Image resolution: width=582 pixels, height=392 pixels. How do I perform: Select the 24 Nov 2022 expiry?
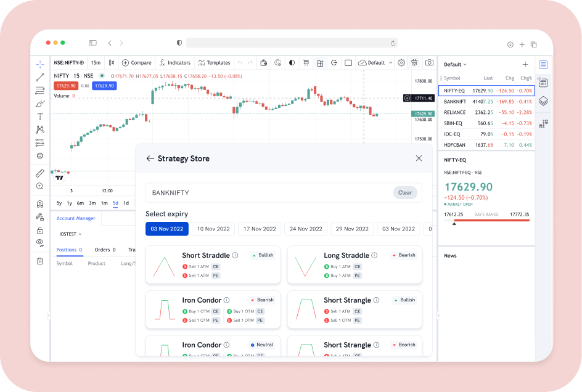pos(306,229)
